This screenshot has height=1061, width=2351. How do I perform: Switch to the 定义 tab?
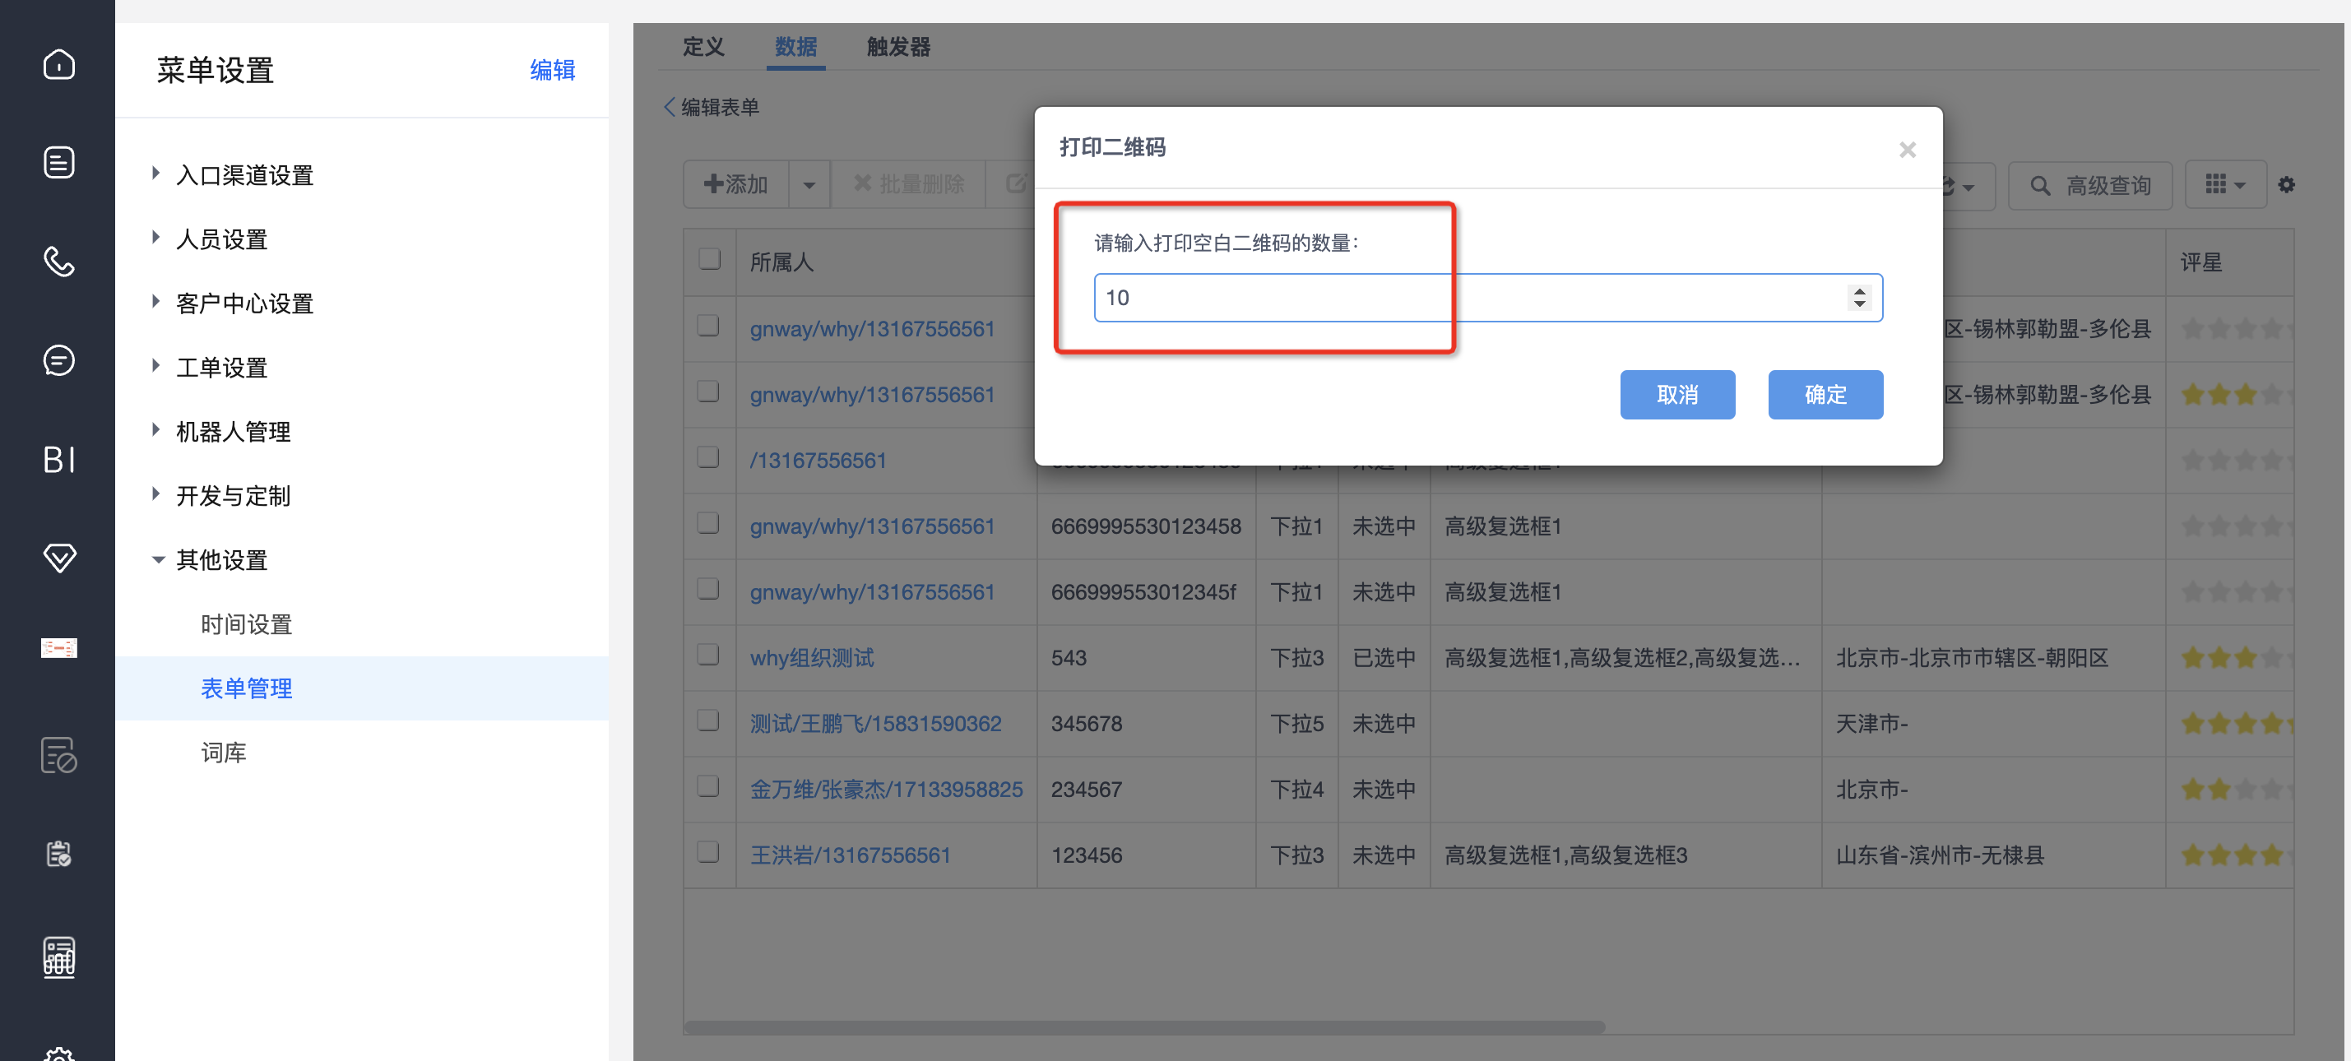pyautogui.click(x=703, y=48)
